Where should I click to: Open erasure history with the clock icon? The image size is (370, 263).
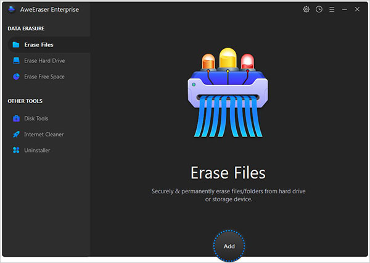[319, 9]
